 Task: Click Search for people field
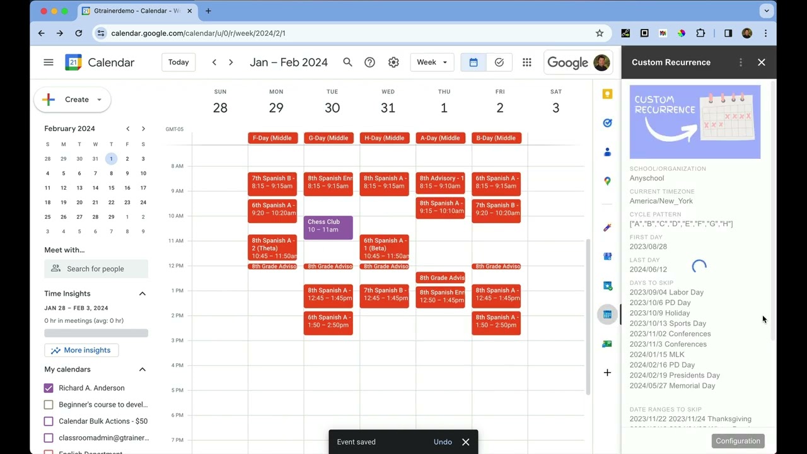click(x=96, y=269)
